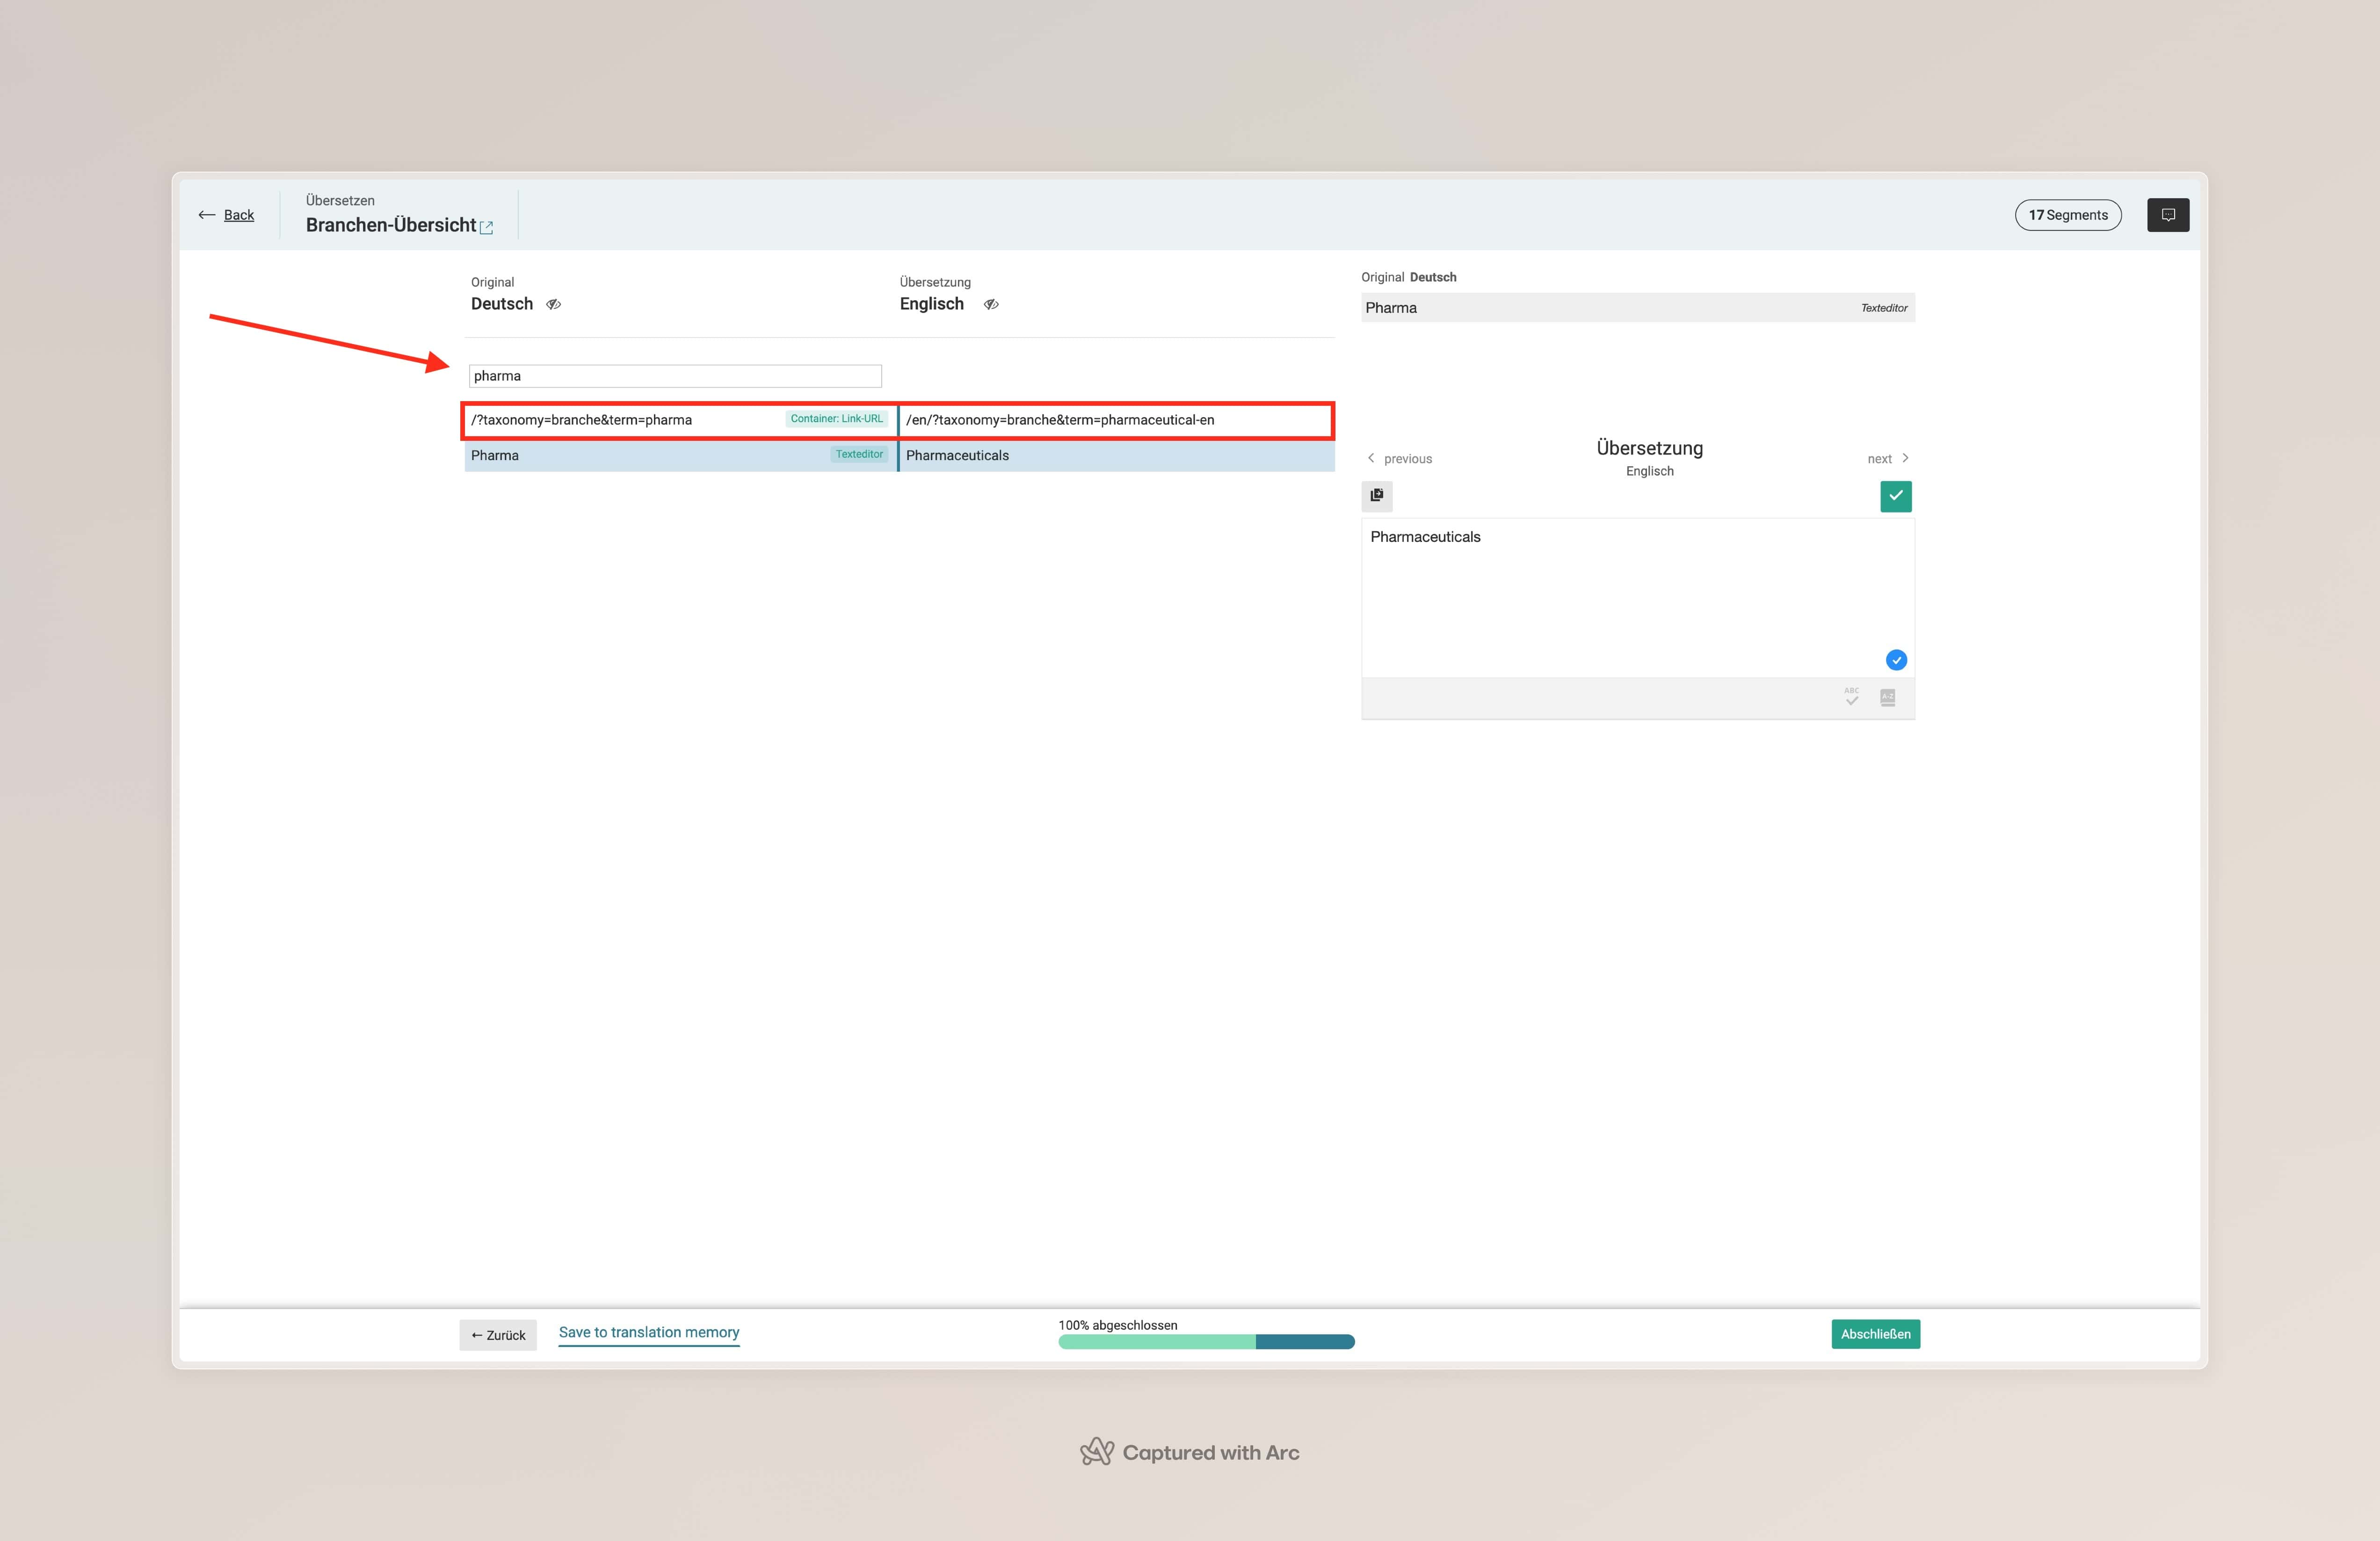
Task: Go to previous segment chevron
Action: click(1371, 459)
